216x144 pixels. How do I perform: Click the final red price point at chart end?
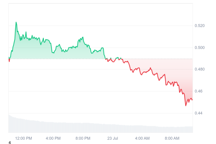point(192,100)
